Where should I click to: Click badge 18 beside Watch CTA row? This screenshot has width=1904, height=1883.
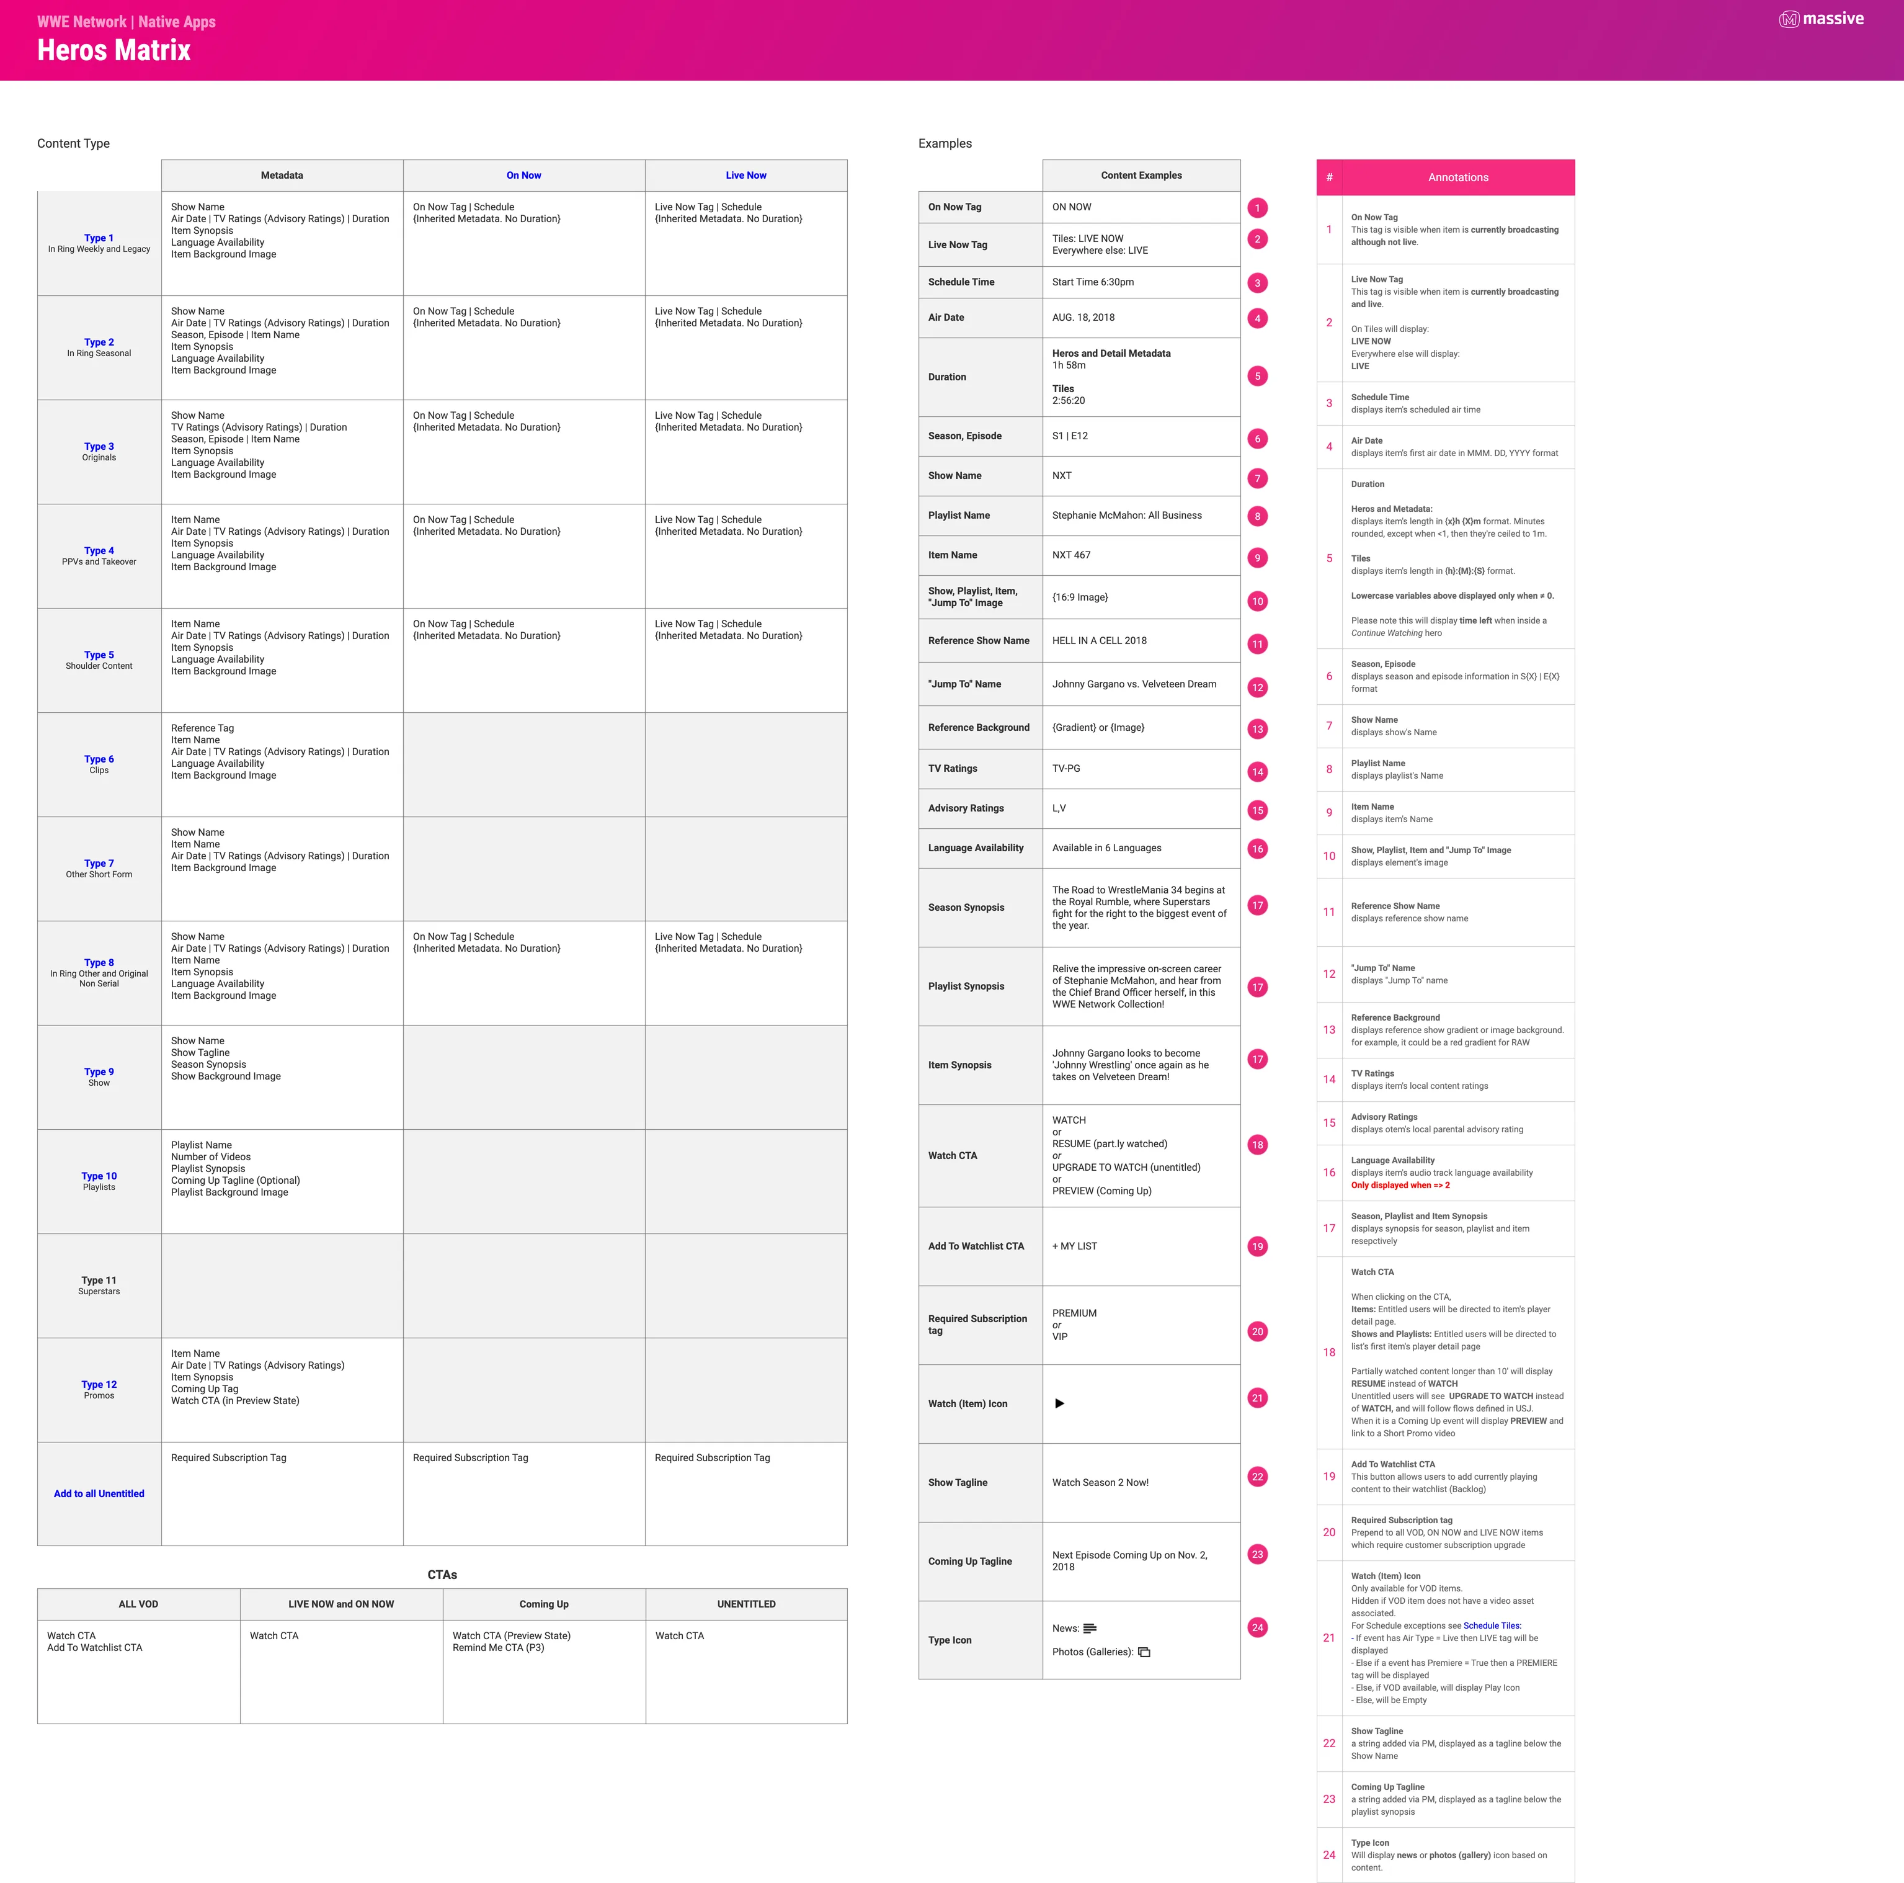(1258, 1145)
